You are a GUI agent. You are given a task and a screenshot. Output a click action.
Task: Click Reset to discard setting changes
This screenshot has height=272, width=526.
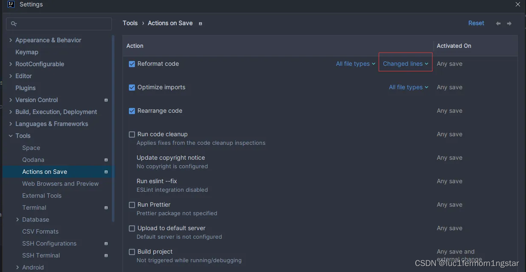point(476,23)
